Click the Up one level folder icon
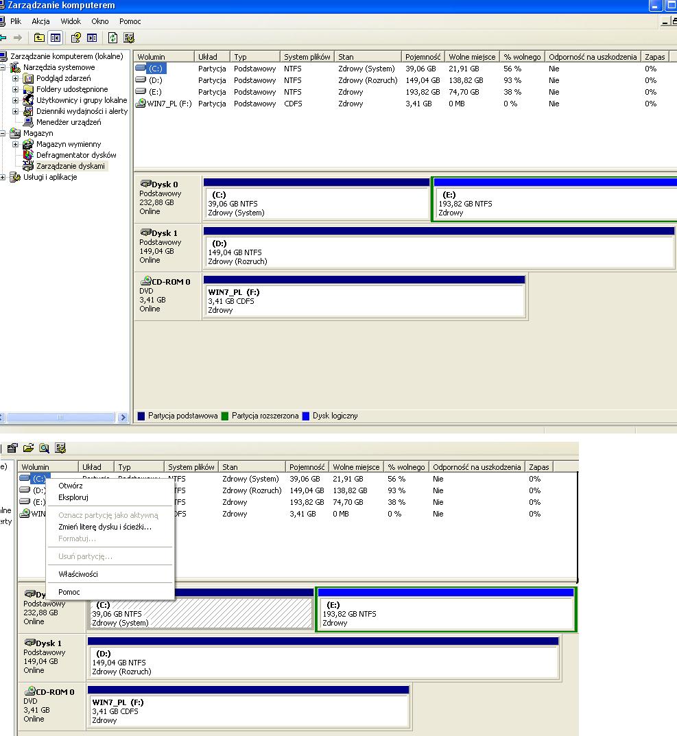The width and height of the screenshot is (677, 736). coord(39,38)
